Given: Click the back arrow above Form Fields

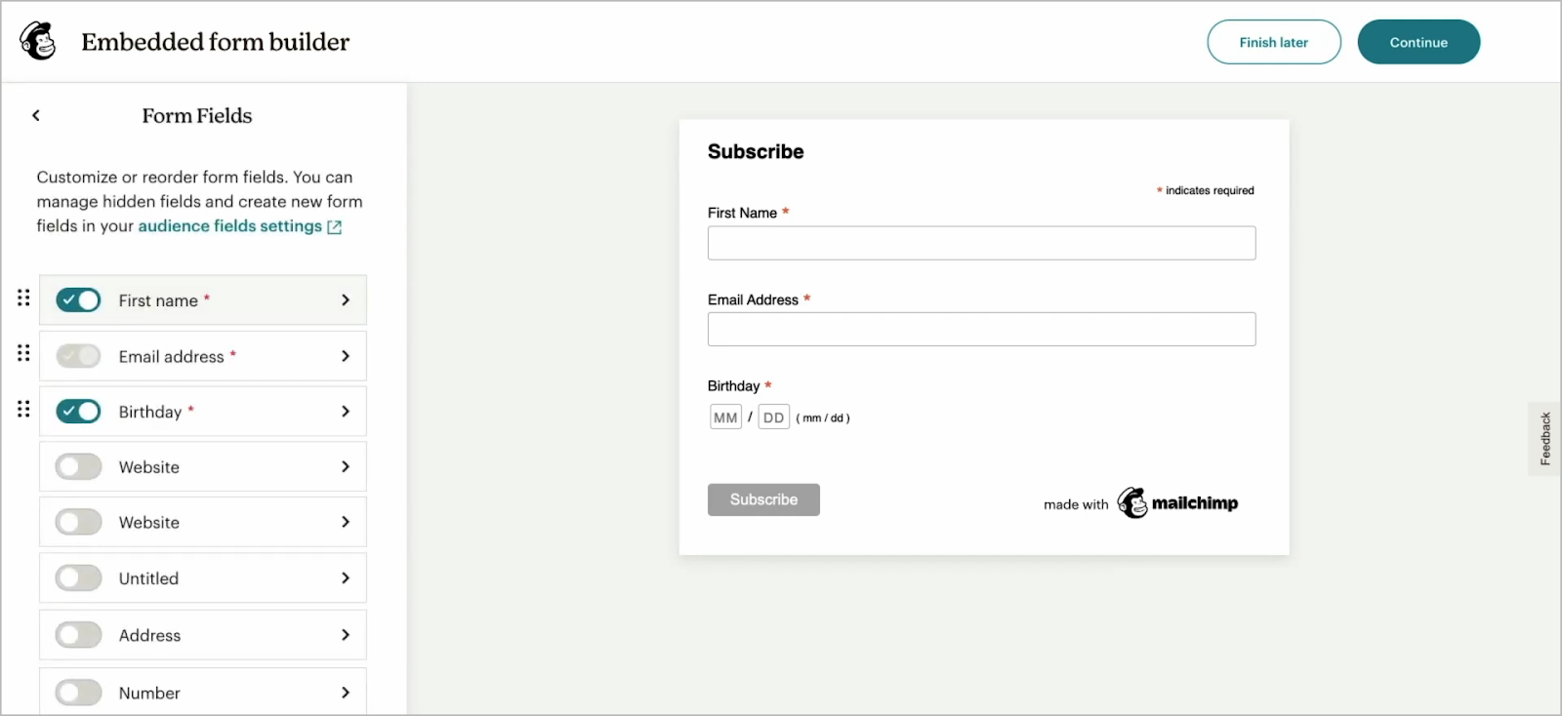Looking at the screenshot, I should click(x=36, y=115).
